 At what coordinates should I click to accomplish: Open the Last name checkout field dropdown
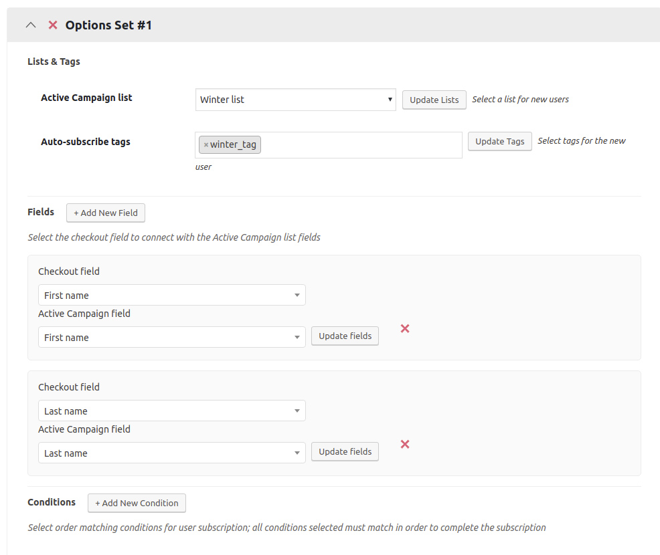point(171,411)
